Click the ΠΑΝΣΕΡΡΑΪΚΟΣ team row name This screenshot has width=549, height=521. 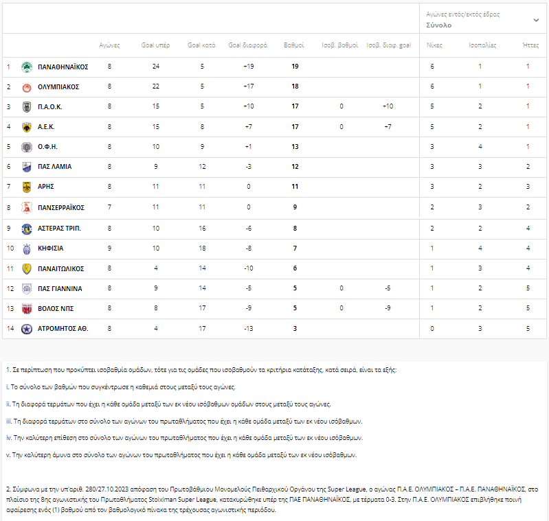tap(61, 207)
